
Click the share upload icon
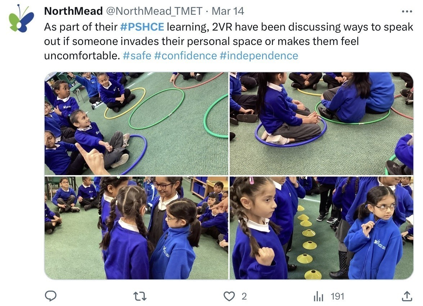click(407, 296)
